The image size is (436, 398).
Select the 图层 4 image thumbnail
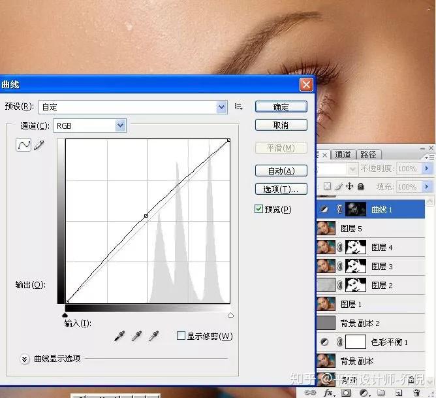326,247
